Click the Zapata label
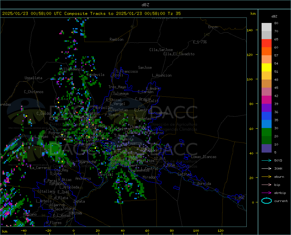Viewport: 291px width, 235px height. pos(79,201)
